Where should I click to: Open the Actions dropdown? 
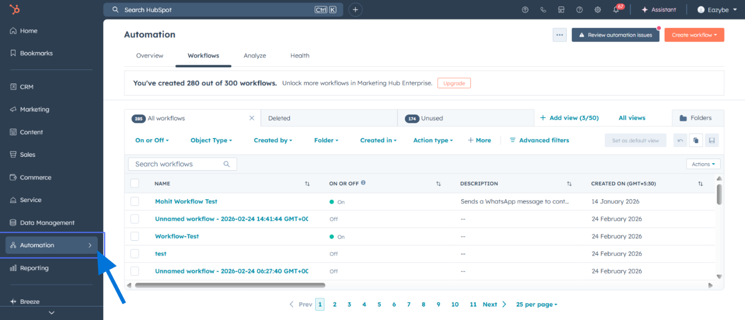(x=703, y=164)
